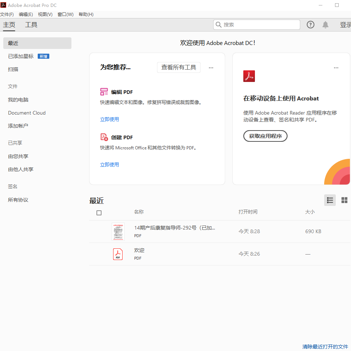Open the 视图(V) menu
Screen dimensions: 351x351
pos(45,15)
